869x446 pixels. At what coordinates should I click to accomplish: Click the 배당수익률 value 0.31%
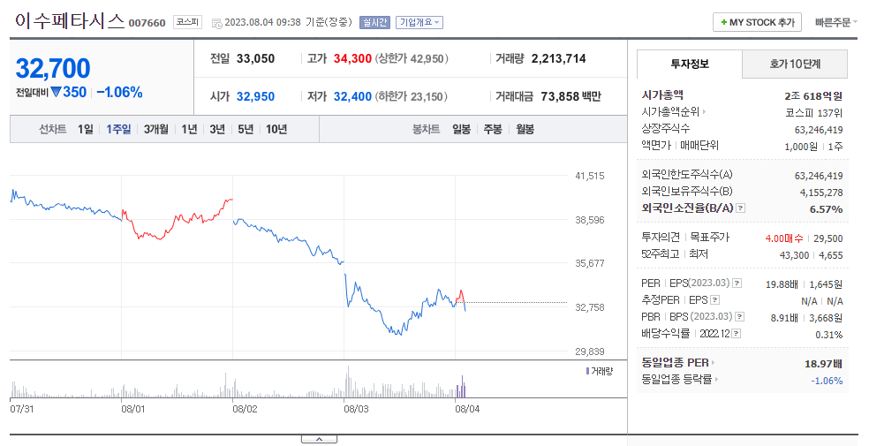829,335
